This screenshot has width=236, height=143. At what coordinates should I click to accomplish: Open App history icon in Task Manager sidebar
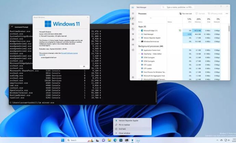133,29
